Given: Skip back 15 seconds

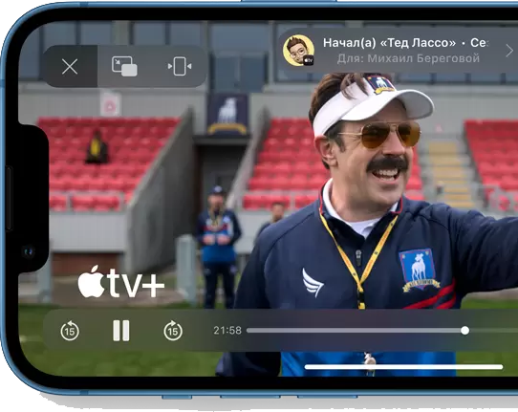Looking at the screenshot, I should coord(70,331).
